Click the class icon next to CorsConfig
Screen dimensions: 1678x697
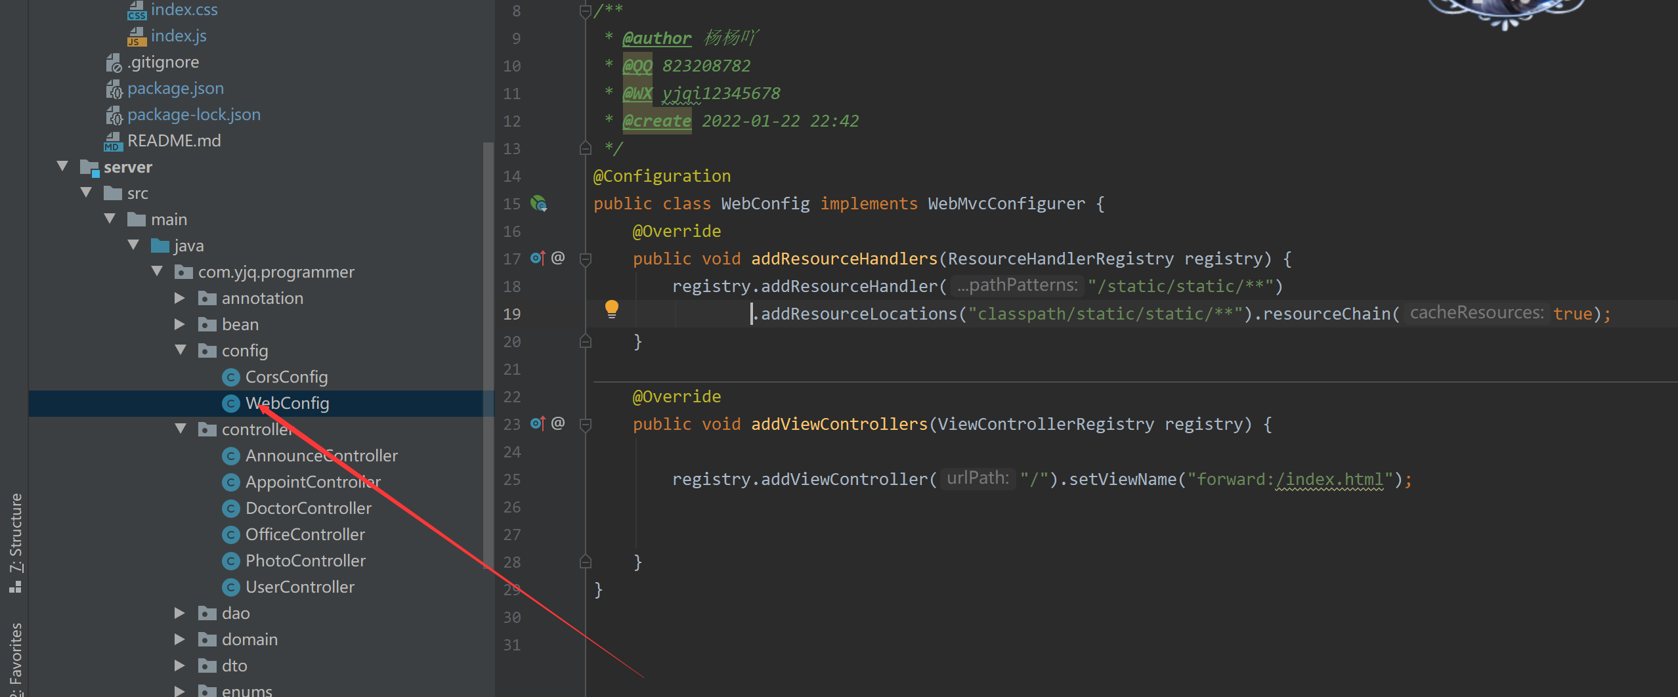coord(231,377)
